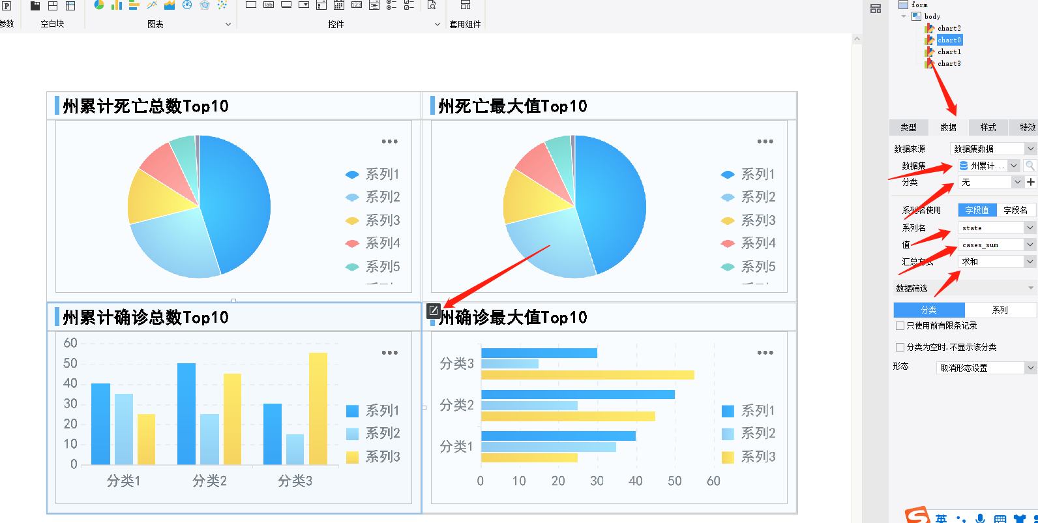Expand the widgets dropdown arrow
Viewport: 1038px width, 523px height.
coord(437,24)
